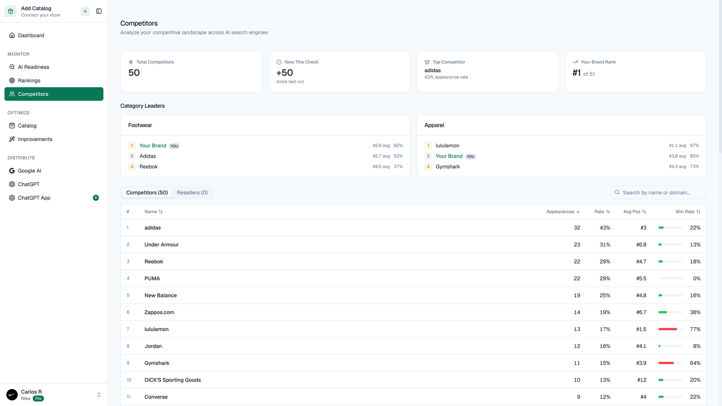
Task: Click the trending icon on Your Brand Rank card
Action: (575, 62)
